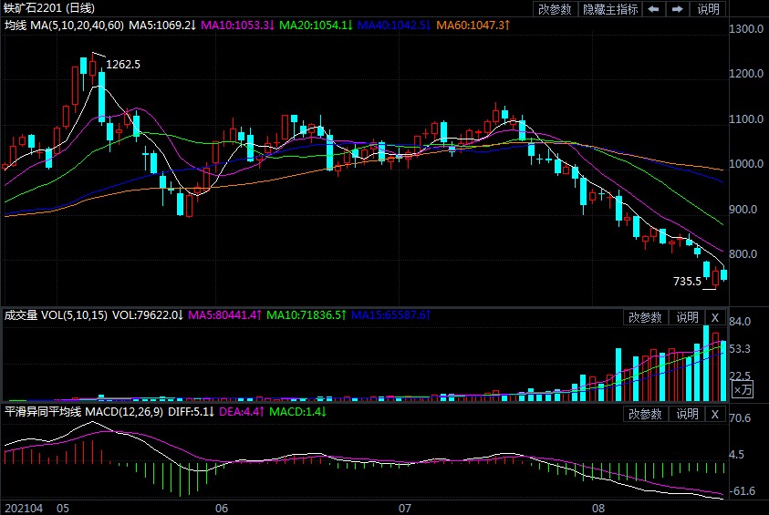Open 说明 in the volume panel

point(686,317)
